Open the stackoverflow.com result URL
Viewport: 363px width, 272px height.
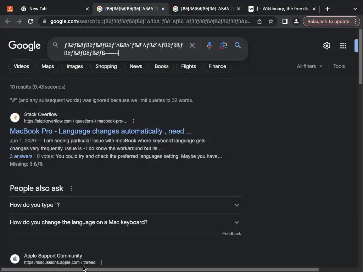point(76,121)
